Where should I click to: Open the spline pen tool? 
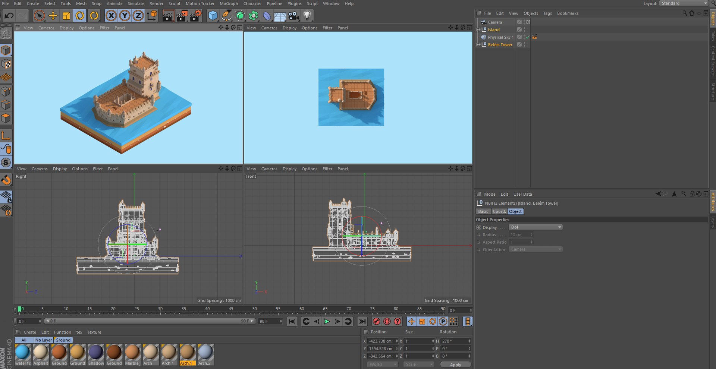(x=226, y=16)
